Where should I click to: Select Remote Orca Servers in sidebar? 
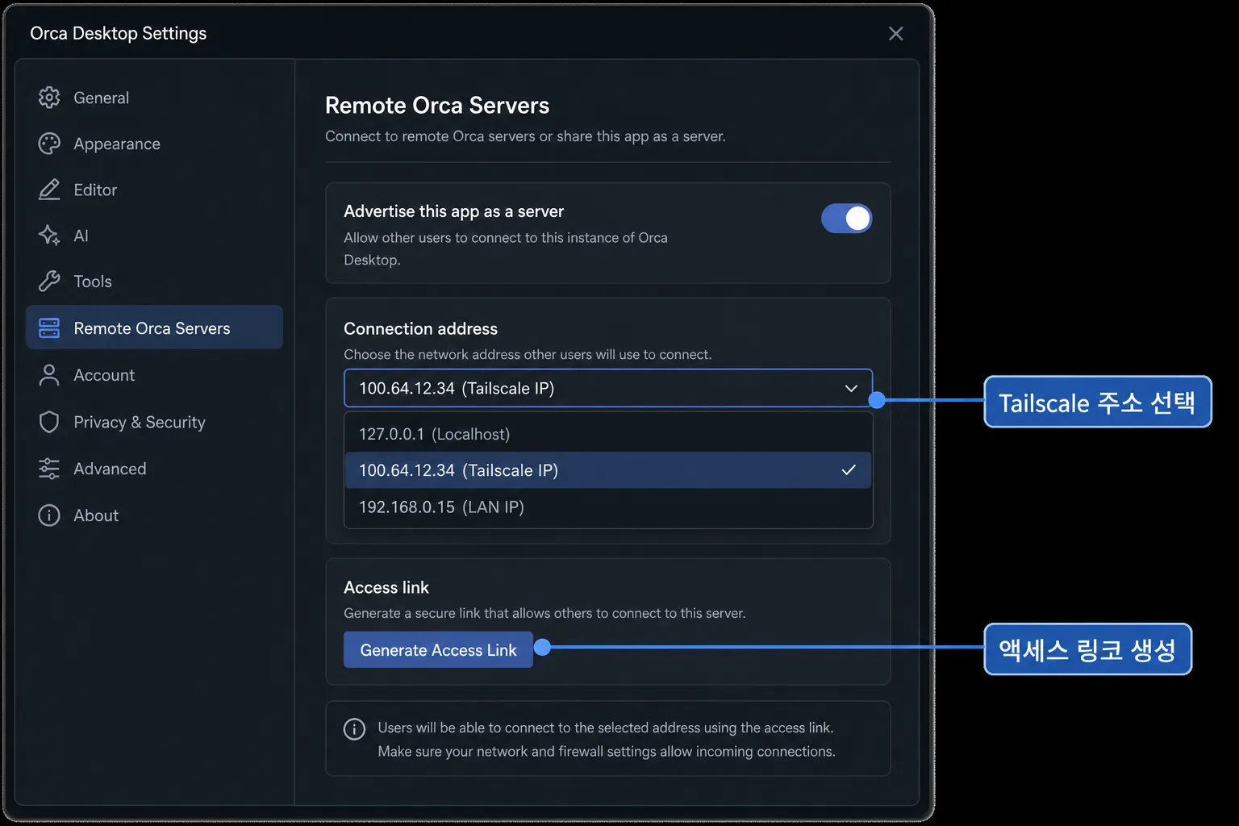click(154, 327)
